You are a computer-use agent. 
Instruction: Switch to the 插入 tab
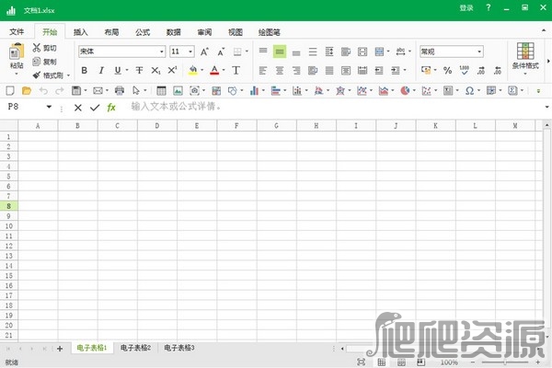[81, 32]
